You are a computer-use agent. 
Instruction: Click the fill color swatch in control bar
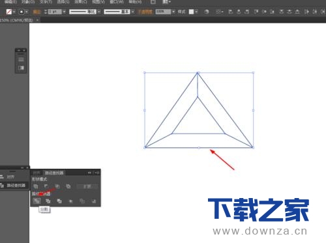[x=9, y=12]
